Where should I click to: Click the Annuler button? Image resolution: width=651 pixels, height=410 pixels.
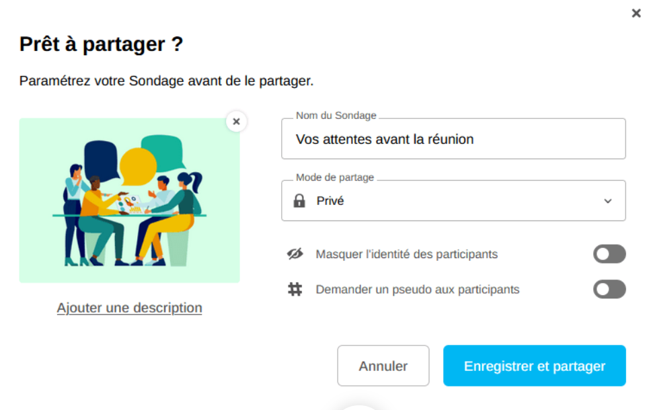383,366
